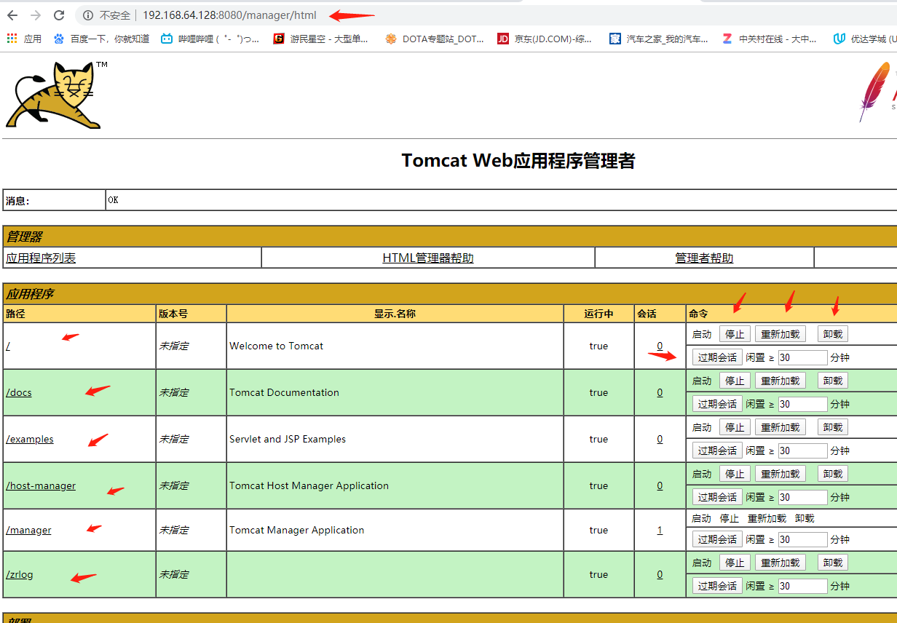897x623 pixels.
Task: Click the 'Welcome to Tomcat' display name
Action: 277,346
